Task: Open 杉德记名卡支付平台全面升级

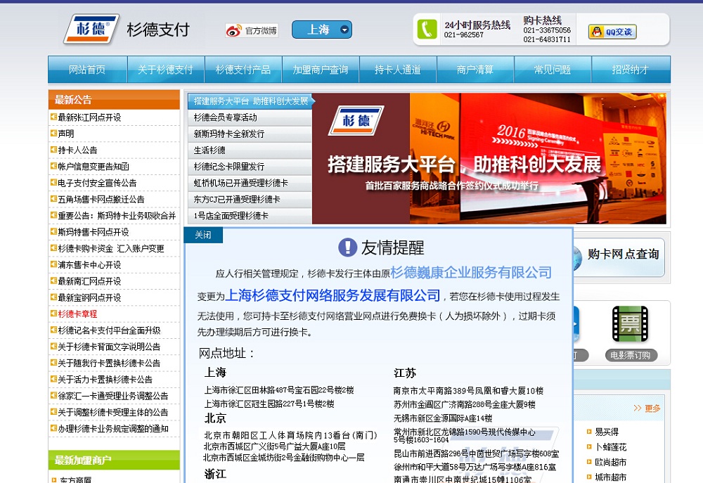Action: [x=109, y=330]
